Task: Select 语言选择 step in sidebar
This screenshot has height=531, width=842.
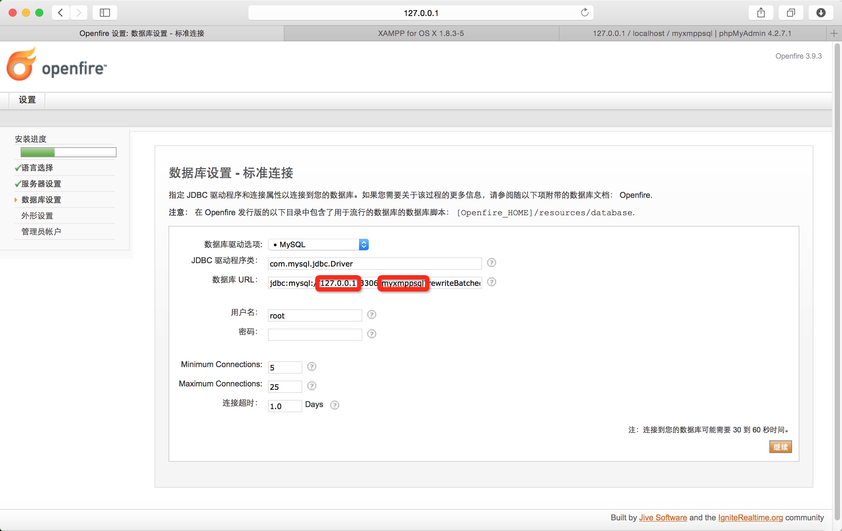Action: [x=37, y=168]
